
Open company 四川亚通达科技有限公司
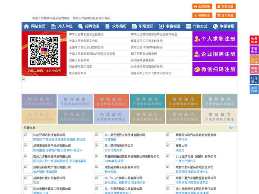49,135
